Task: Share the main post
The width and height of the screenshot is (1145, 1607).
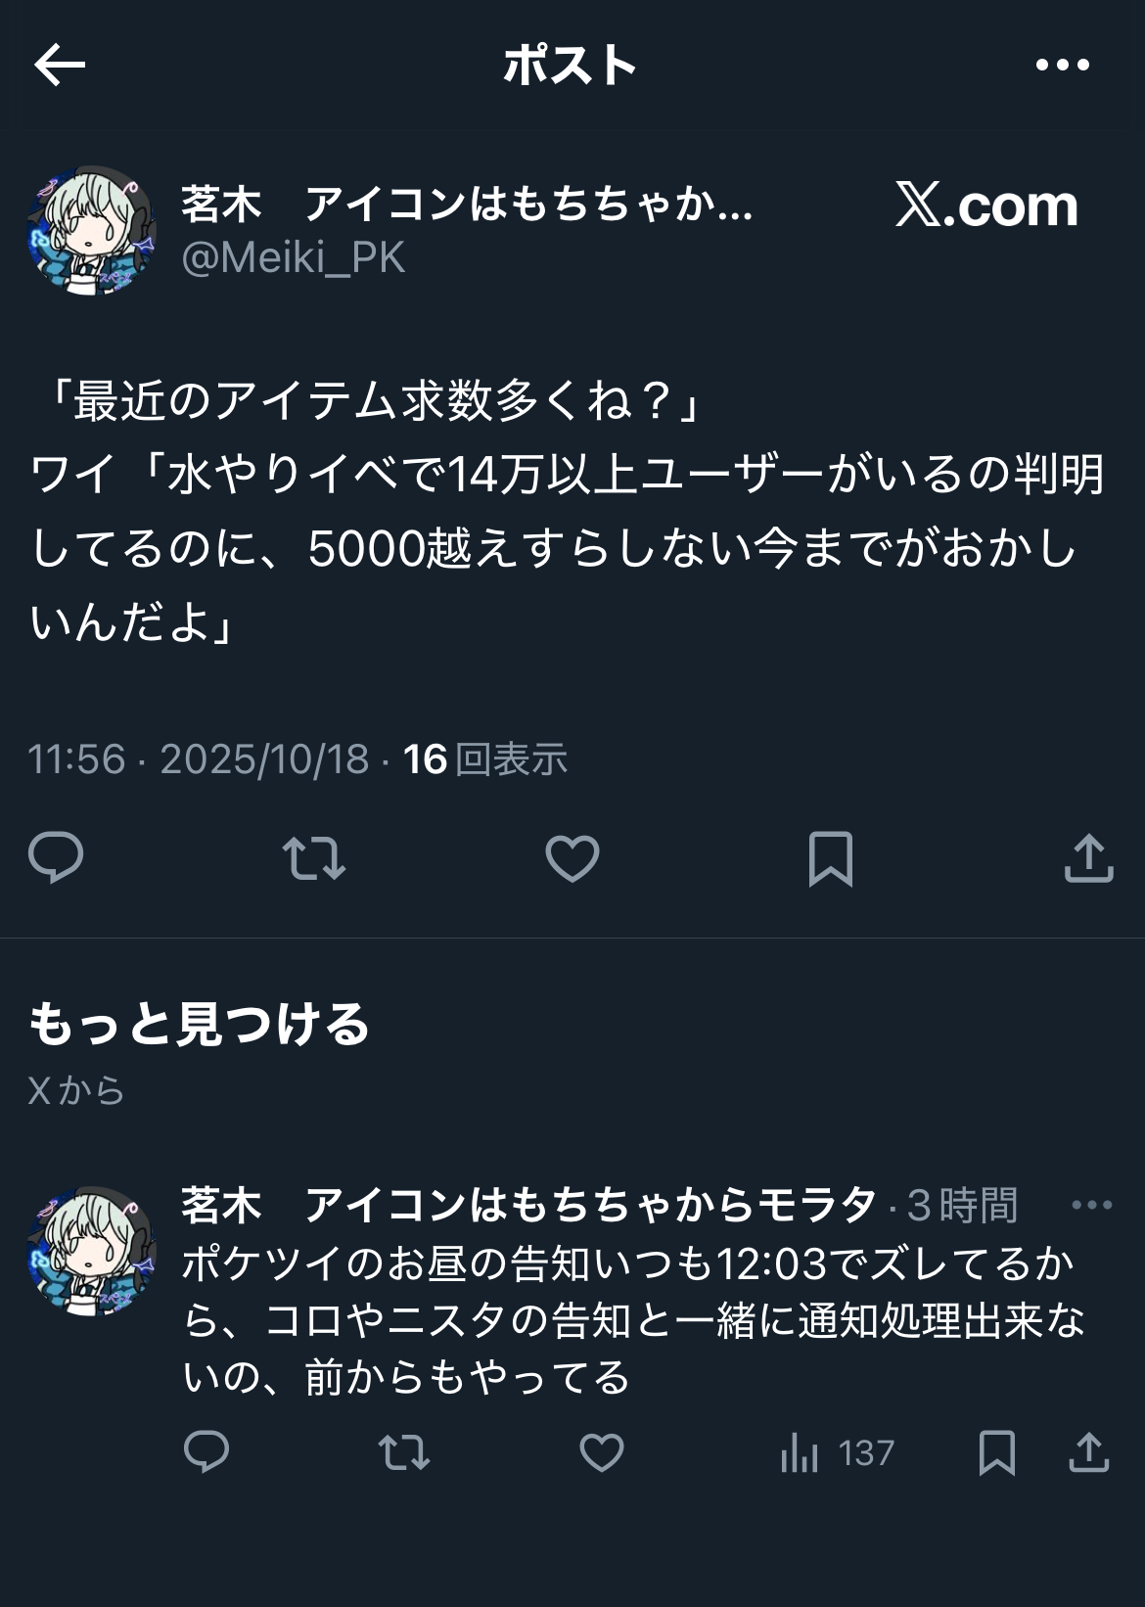Action: 1088,857
